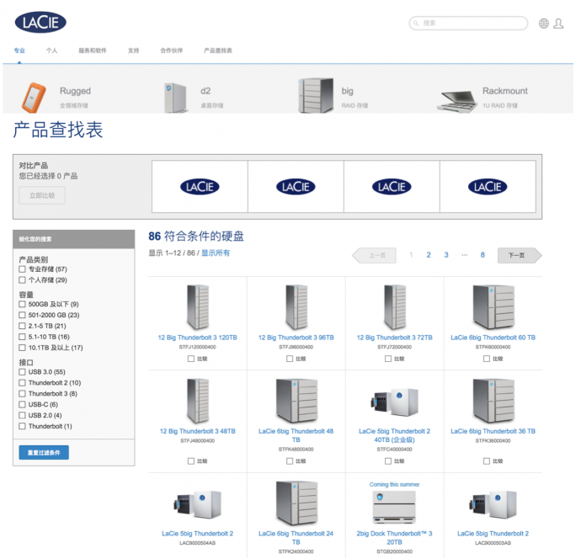Open the 支持 menu

pyautogui.click(x=133, y=51)
